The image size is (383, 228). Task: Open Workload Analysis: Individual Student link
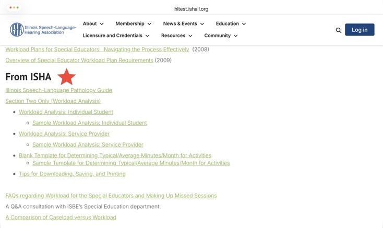point(66,112)
